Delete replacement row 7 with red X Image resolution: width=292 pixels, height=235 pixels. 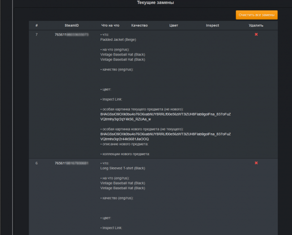click(256, 34)
